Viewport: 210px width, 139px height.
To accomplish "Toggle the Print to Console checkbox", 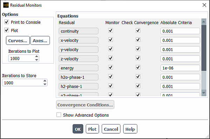I will click(7, 22).
